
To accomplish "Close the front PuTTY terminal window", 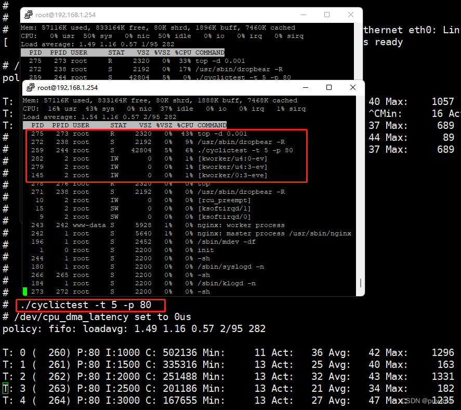I will pos(352,87).
